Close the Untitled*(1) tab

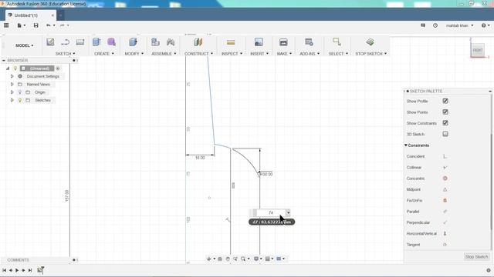click(52, 15)
